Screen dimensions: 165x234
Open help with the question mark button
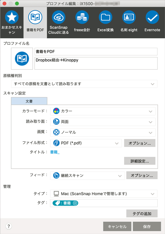[x=9, y=227]
